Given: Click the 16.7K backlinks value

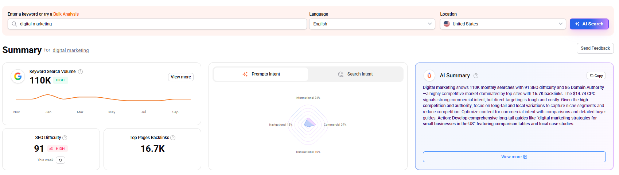Looking at the screenshot, I should (x=153, y=149).
